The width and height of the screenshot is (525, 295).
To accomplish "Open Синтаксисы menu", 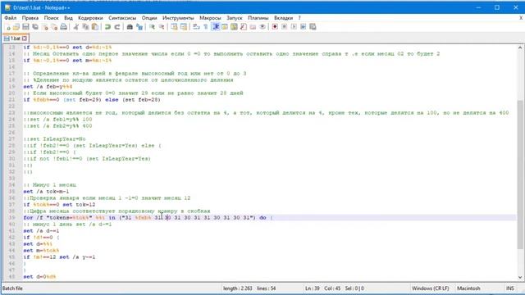I will tap(122, 18).
